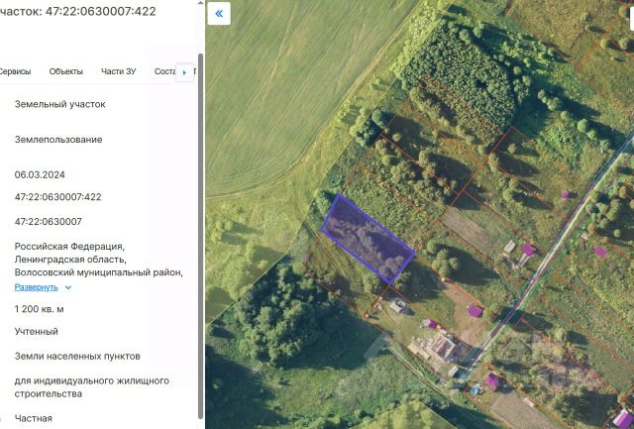Collapse the side panel with double-chevron button

pos(219,14)
